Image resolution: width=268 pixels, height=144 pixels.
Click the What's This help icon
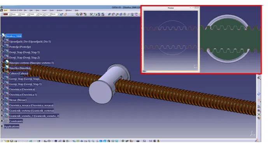tap(39, 141)
